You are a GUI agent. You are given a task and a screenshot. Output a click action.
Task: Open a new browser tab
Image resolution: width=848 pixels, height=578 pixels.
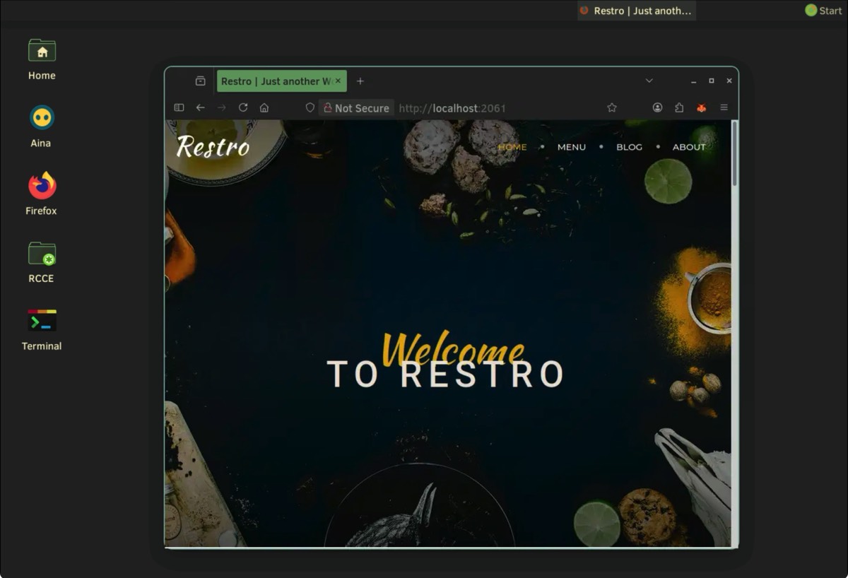(x=360, y=81)
